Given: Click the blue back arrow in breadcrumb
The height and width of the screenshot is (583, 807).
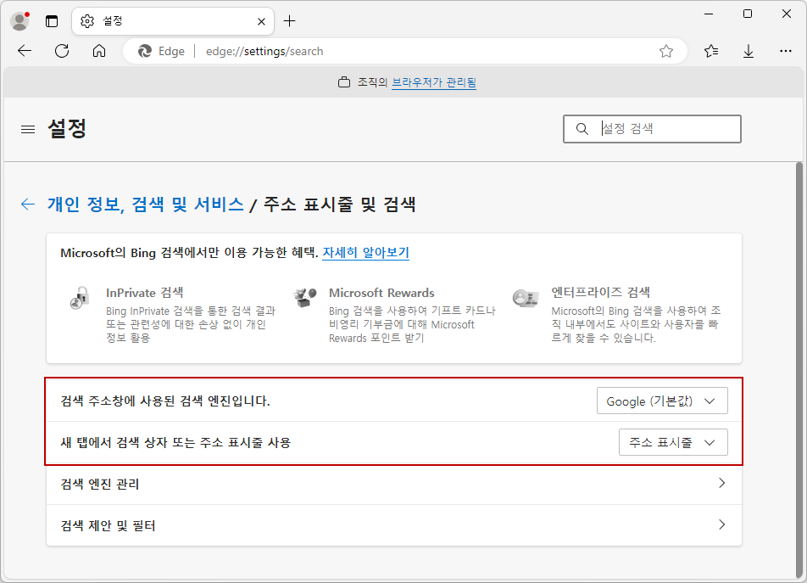Looking at the screenshot, I should 28,205.
